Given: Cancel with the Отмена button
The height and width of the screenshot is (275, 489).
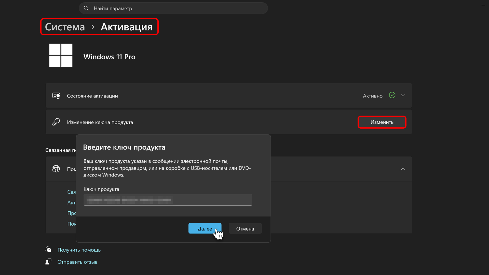Looking at the screenshot, I should [x=245, y=229].
